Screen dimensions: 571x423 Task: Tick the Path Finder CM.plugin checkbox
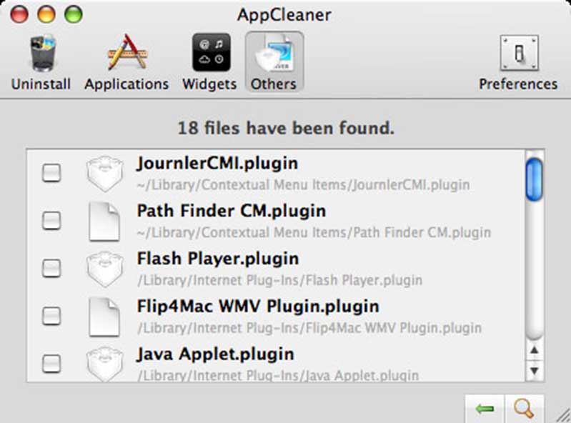[51, 221]
